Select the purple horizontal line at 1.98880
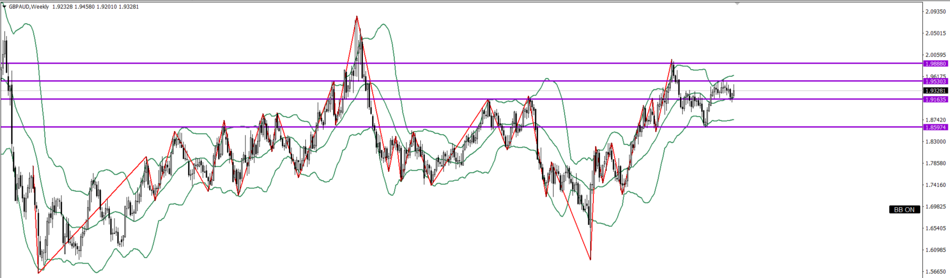950x278 pixels. point(442,64)
